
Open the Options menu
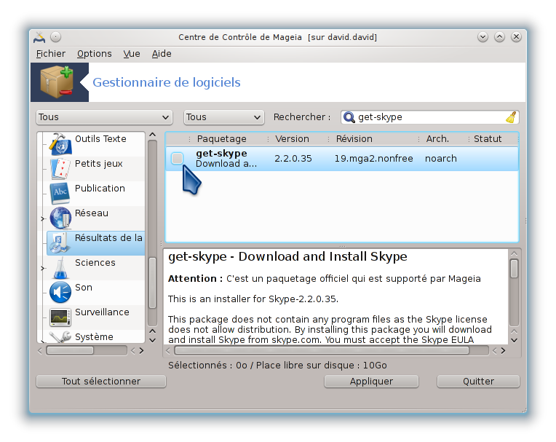point(95,54)
